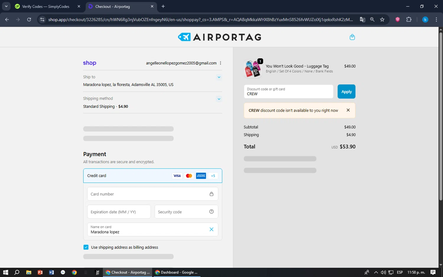This screenshot has width=443, height=277.
Task: Launch Word from the taskbar
Action: click(51, 272)
